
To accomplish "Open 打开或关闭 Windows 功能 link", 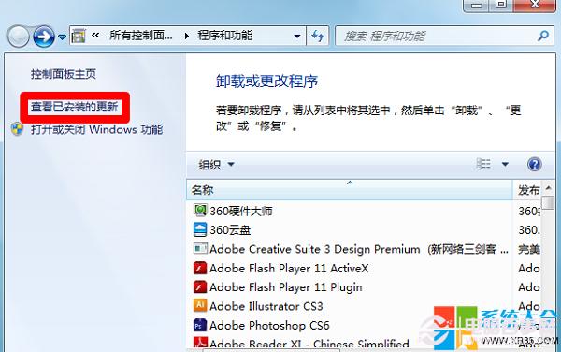I will click(x=96, y=129).
